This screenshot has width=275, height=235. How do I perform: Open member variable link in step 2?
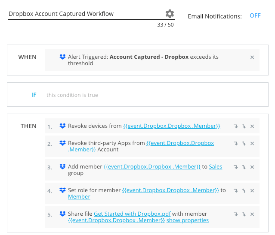[180, 143]
